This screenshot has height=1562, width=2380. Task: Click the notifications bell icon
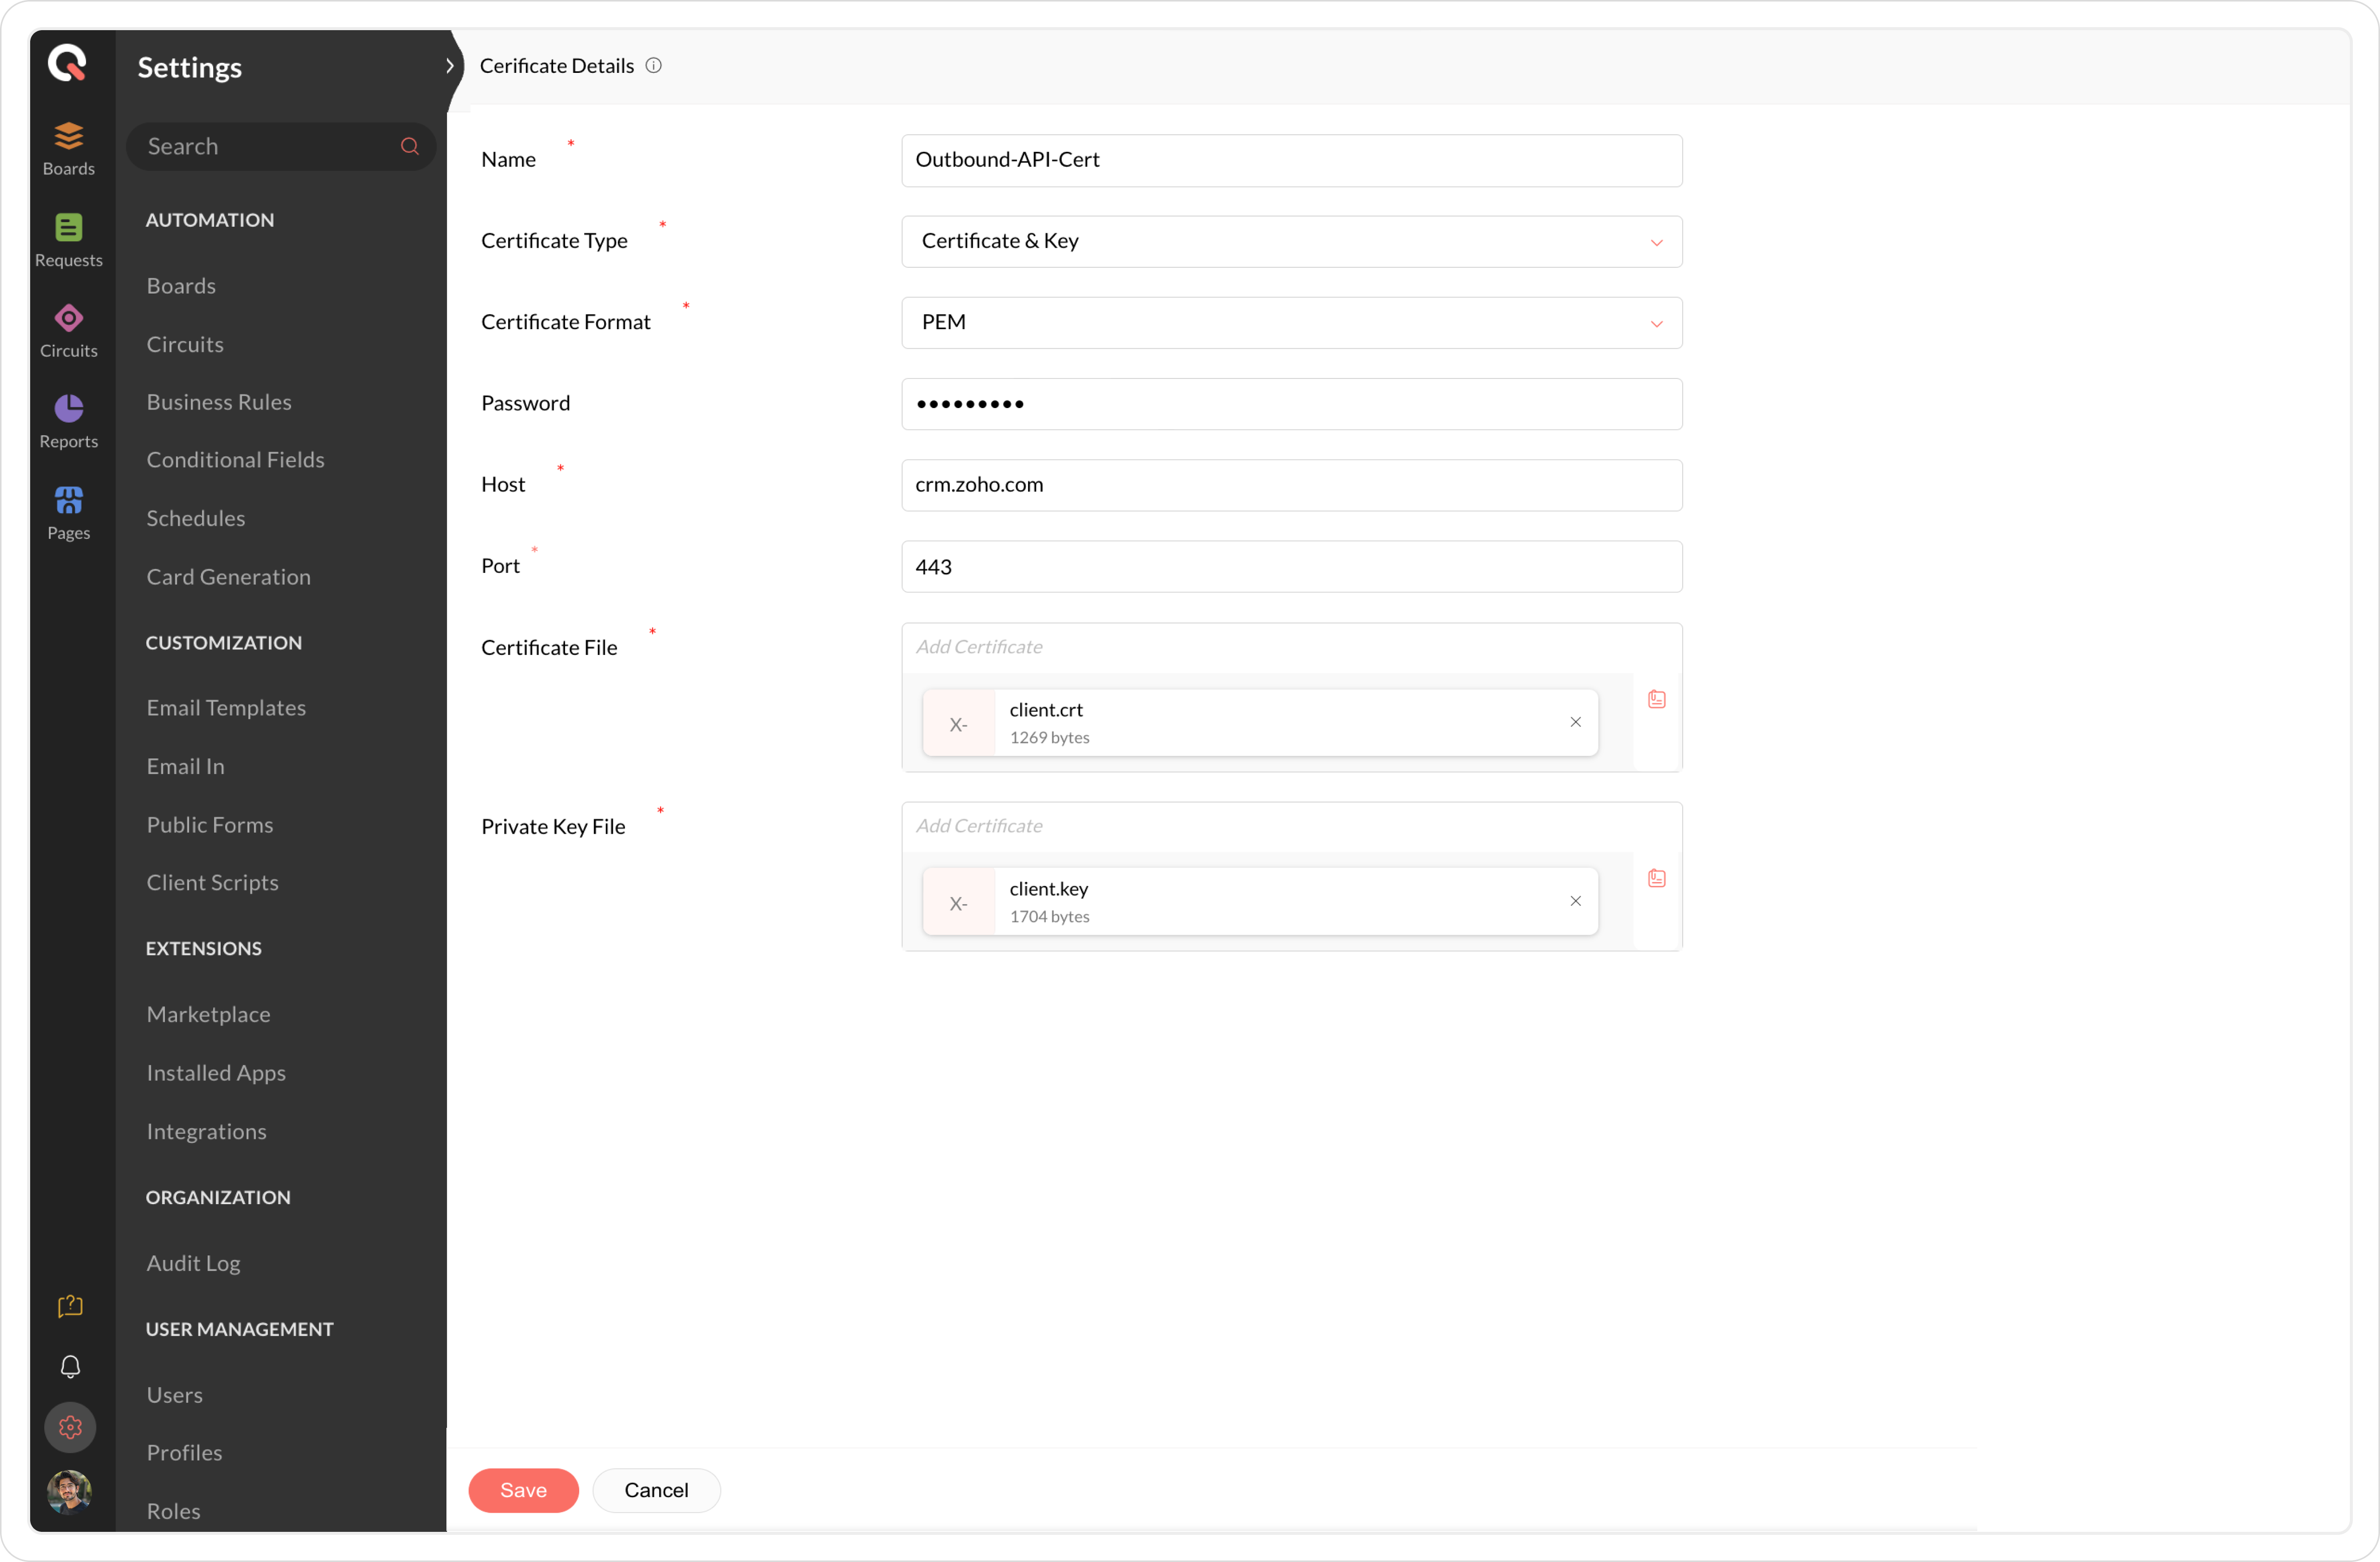tap(70, 1366)
